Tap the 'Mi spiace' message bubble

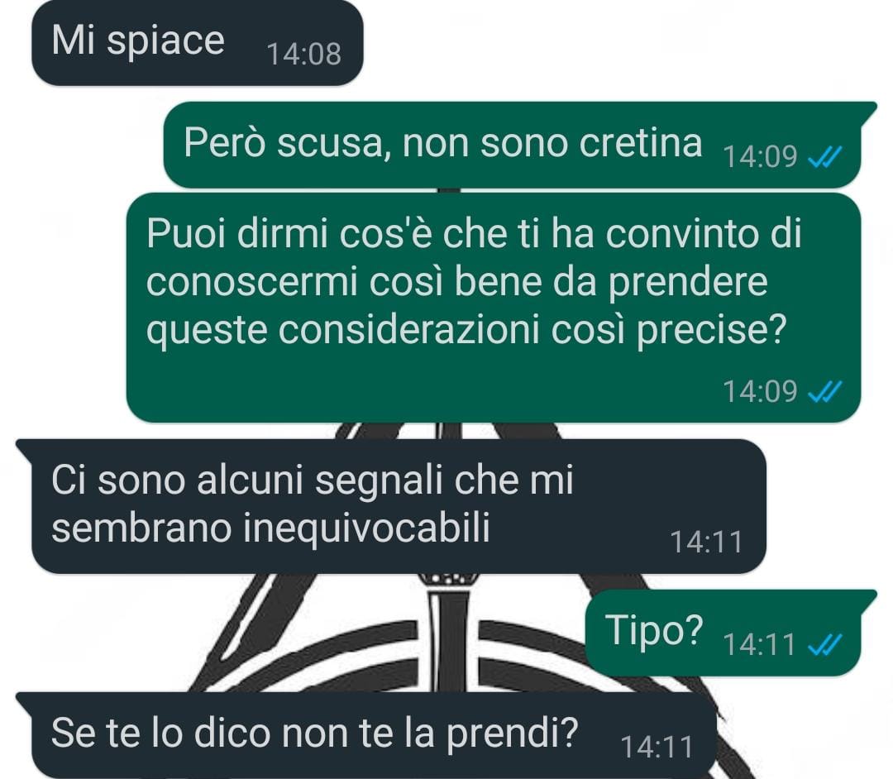click(197, 44)
